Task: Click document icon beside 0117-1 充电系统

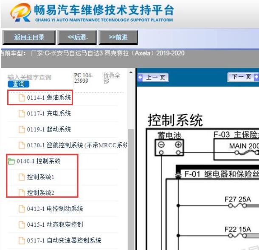Action: [x=22, y=113]
